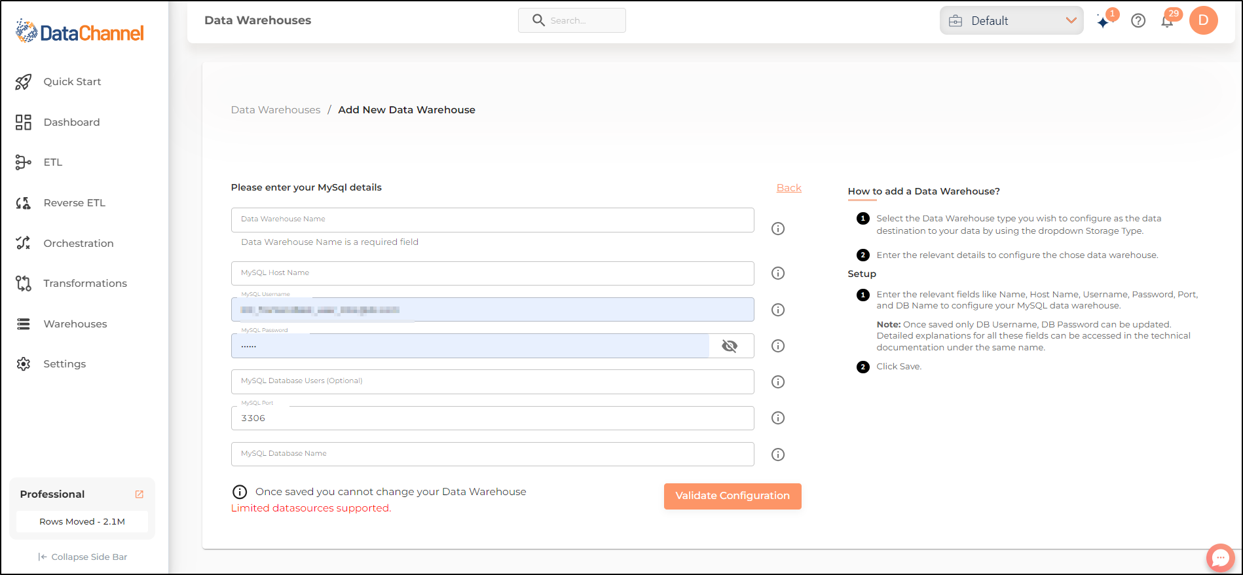Focus the MySQL Username field
The height and width of the screenshot is (575, 1243).
coord(492,309)
